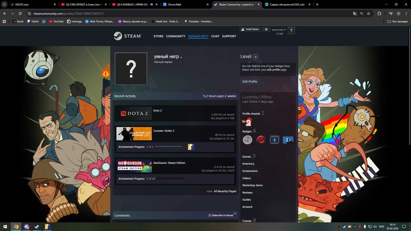Image resolution: width=411 pixels, height=231 pixels.
Task: Open the silver coin badge
Action: click(x=247, y=140)
